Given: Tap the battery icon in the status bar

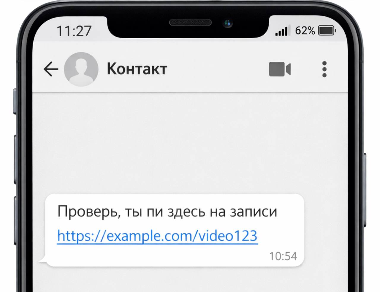Looking at the screenshot, I should tap(327, 30).
